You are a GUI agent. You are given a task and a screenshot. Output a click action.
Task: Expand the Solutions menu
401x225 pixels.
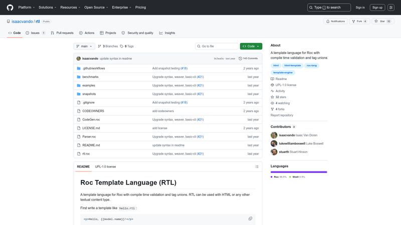(x=47, y=7)
